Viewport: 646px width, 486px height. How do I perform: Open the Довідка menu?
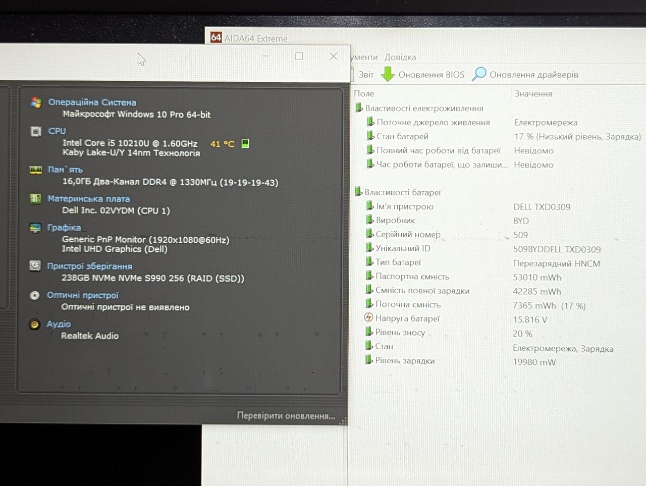pyautogui.click(x=400, y=57)
